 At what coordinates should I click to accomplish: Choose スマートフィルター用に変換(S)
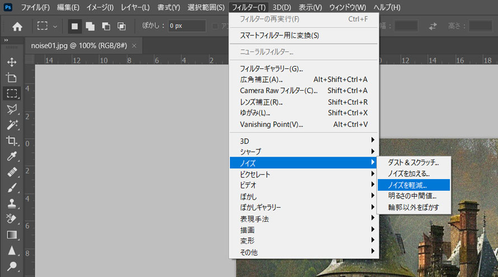(x=304, y=36)
